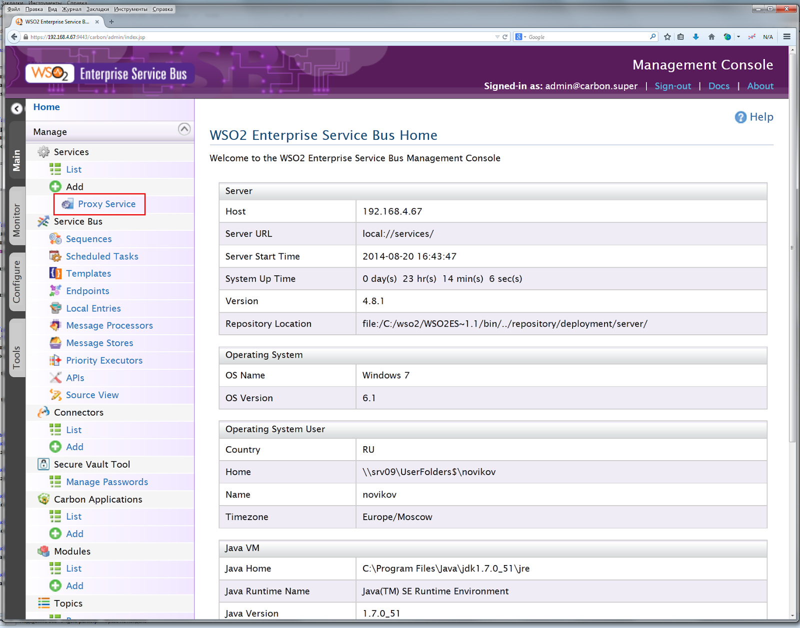Open Carbon Applications List link
The width and height of the screenshot is (800, 628).
click(73, 516)
